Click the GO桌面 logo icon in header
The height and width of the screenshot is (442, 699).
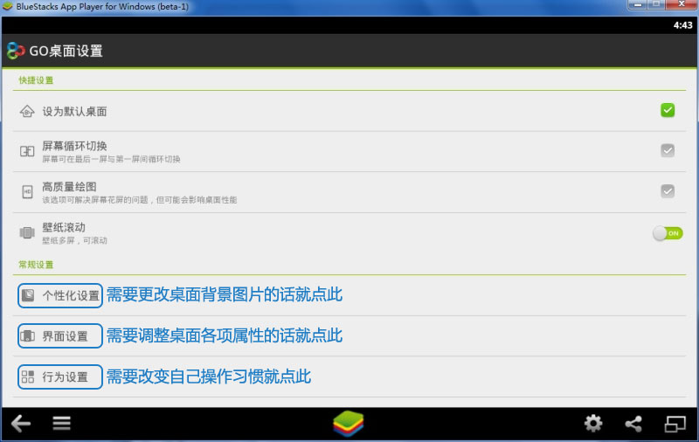pyautogui.click(x=16, y=51)
